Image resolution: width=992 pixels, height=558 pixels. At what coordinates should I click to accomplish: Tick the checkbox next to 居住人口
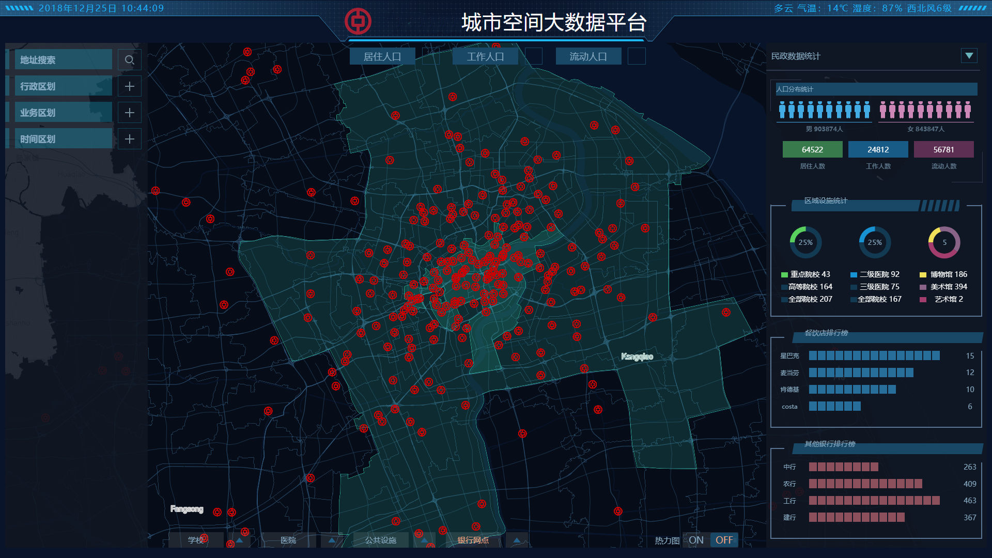click(x=430, y=56)
